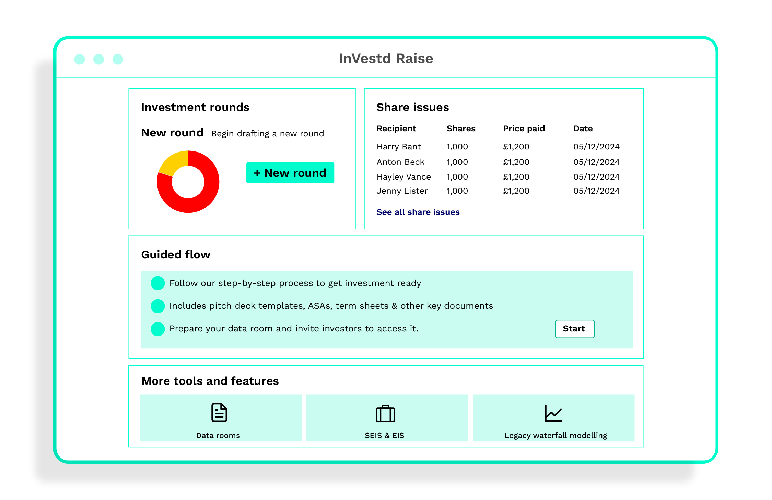Click the InVestd Raise window title
The image size is (772, 500).
(x=386, y=59)
